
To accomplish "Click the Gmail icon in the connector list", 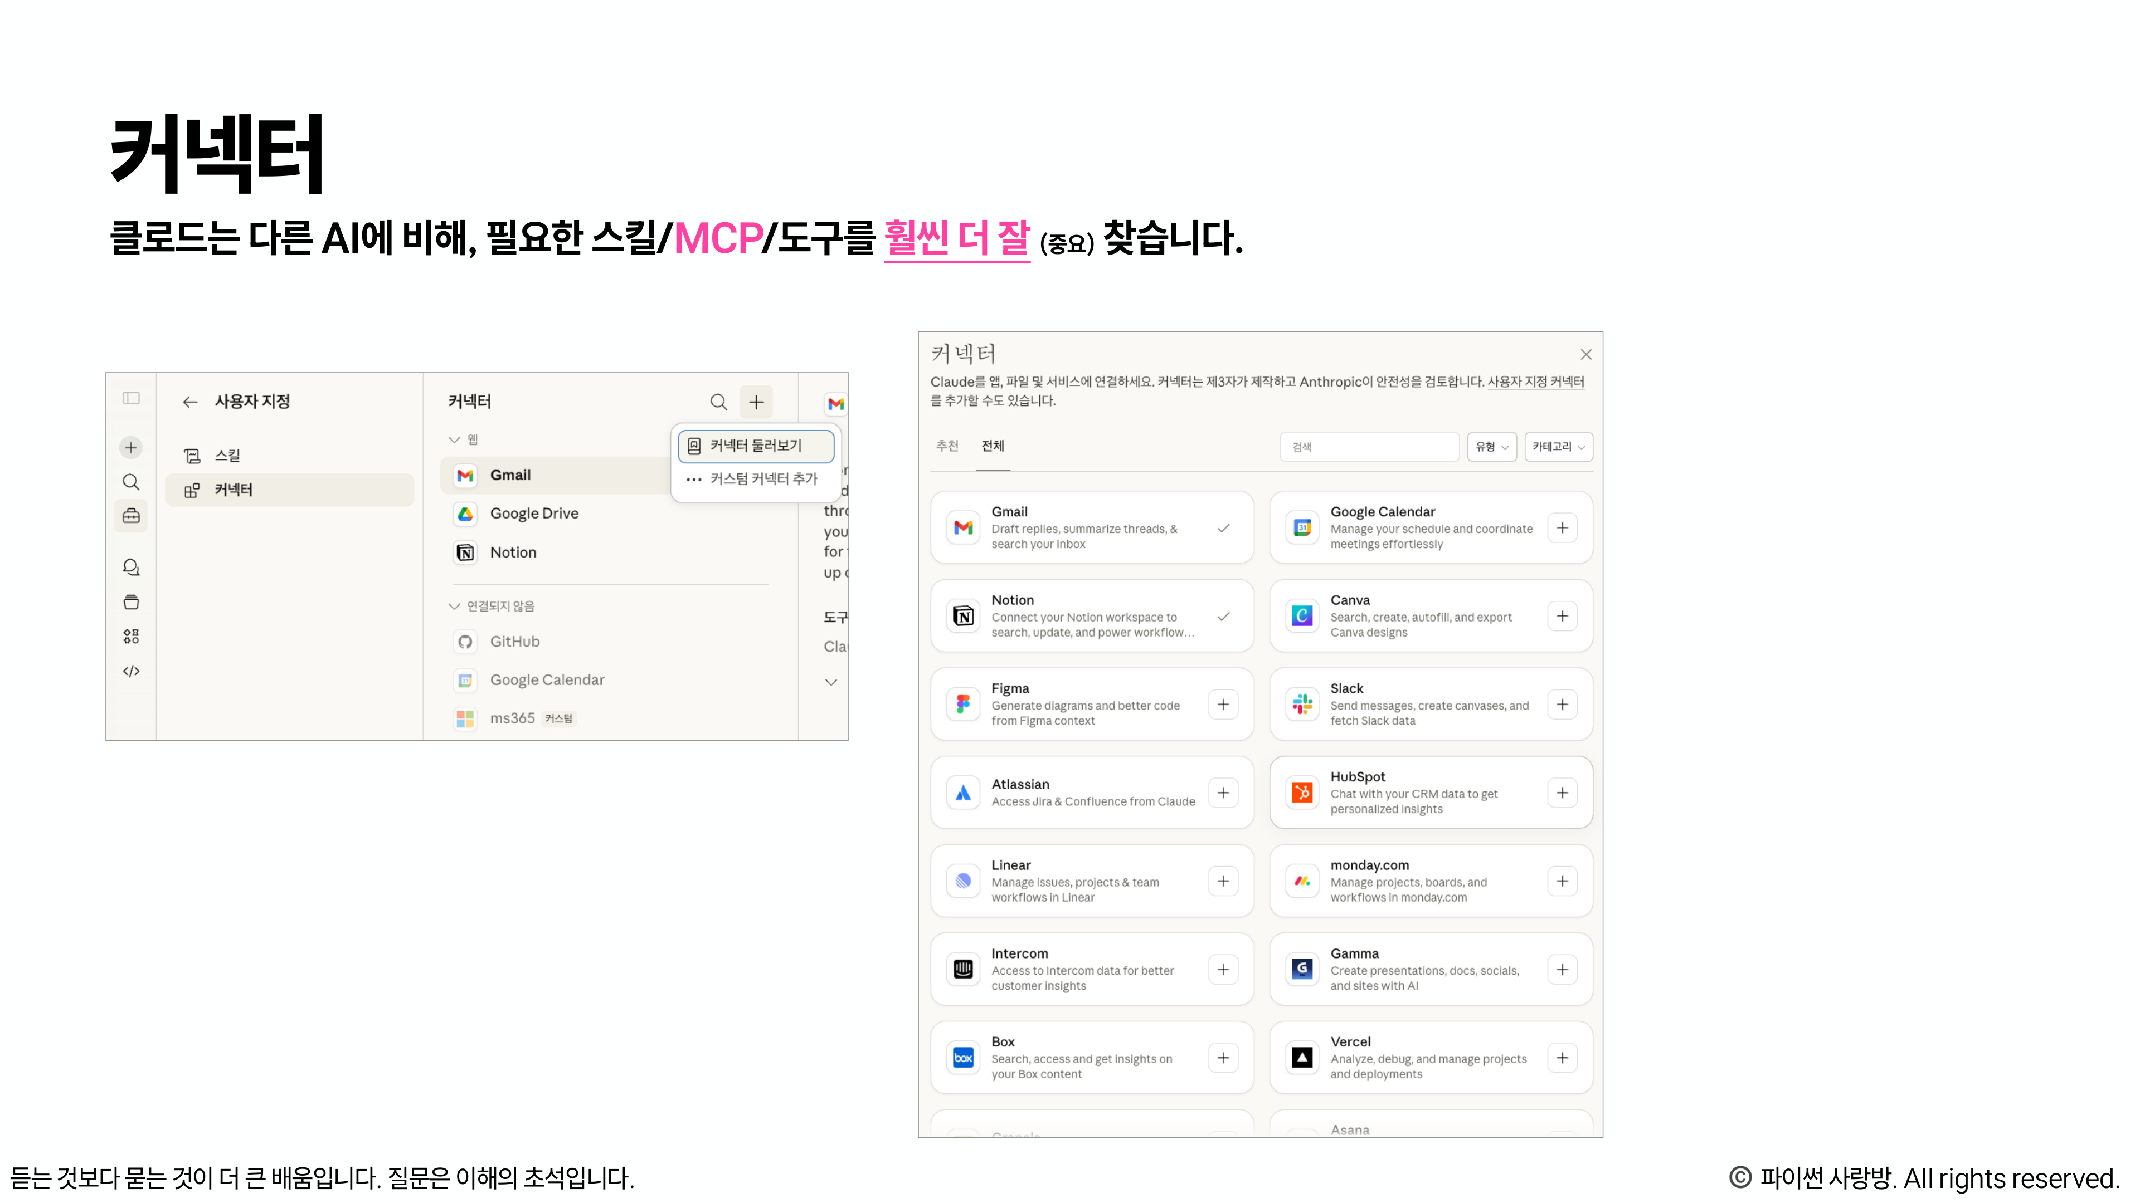I will point(464,475).
